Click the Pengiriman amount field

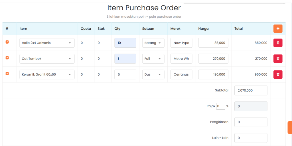(x=251, y=122)
